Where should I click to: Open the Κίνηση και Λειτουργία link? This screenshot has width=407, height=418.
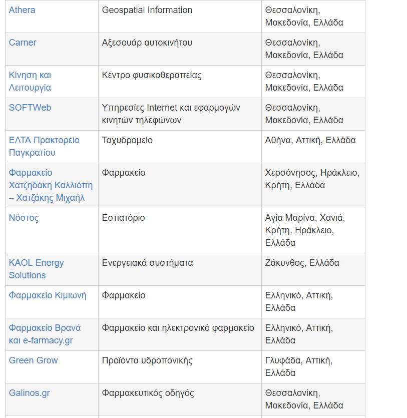click(30, 81)
